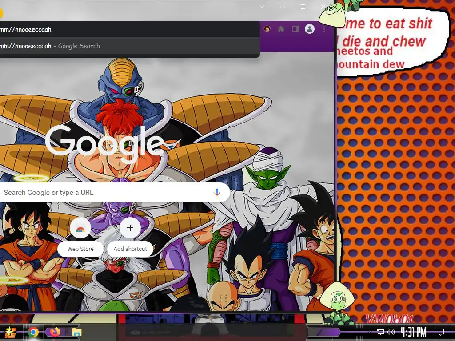The width and height of the screenshot is (455, 341).
Task: Start voice search with microphone icon
Action: [x=217, y=192]
